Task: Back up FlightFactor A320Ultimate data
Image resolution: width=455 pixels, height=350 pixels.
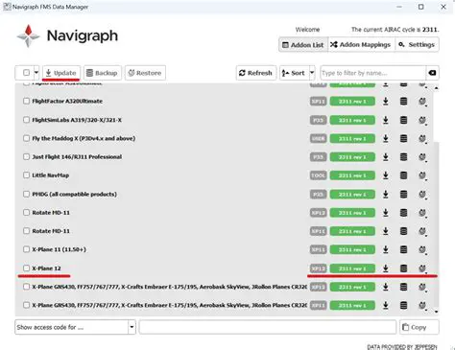Action: click(404, 102)
